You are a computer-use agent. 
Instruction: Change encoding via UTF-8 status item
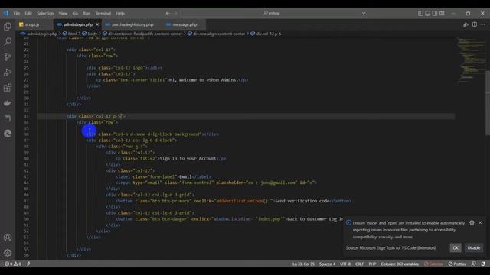pos(345,264)
